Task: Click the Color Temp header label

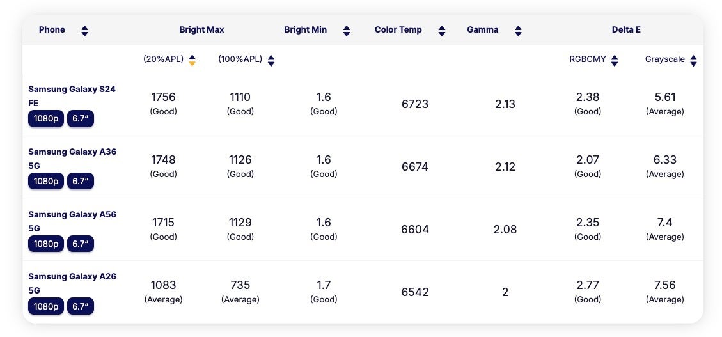Action: click(x=398, y=30)
